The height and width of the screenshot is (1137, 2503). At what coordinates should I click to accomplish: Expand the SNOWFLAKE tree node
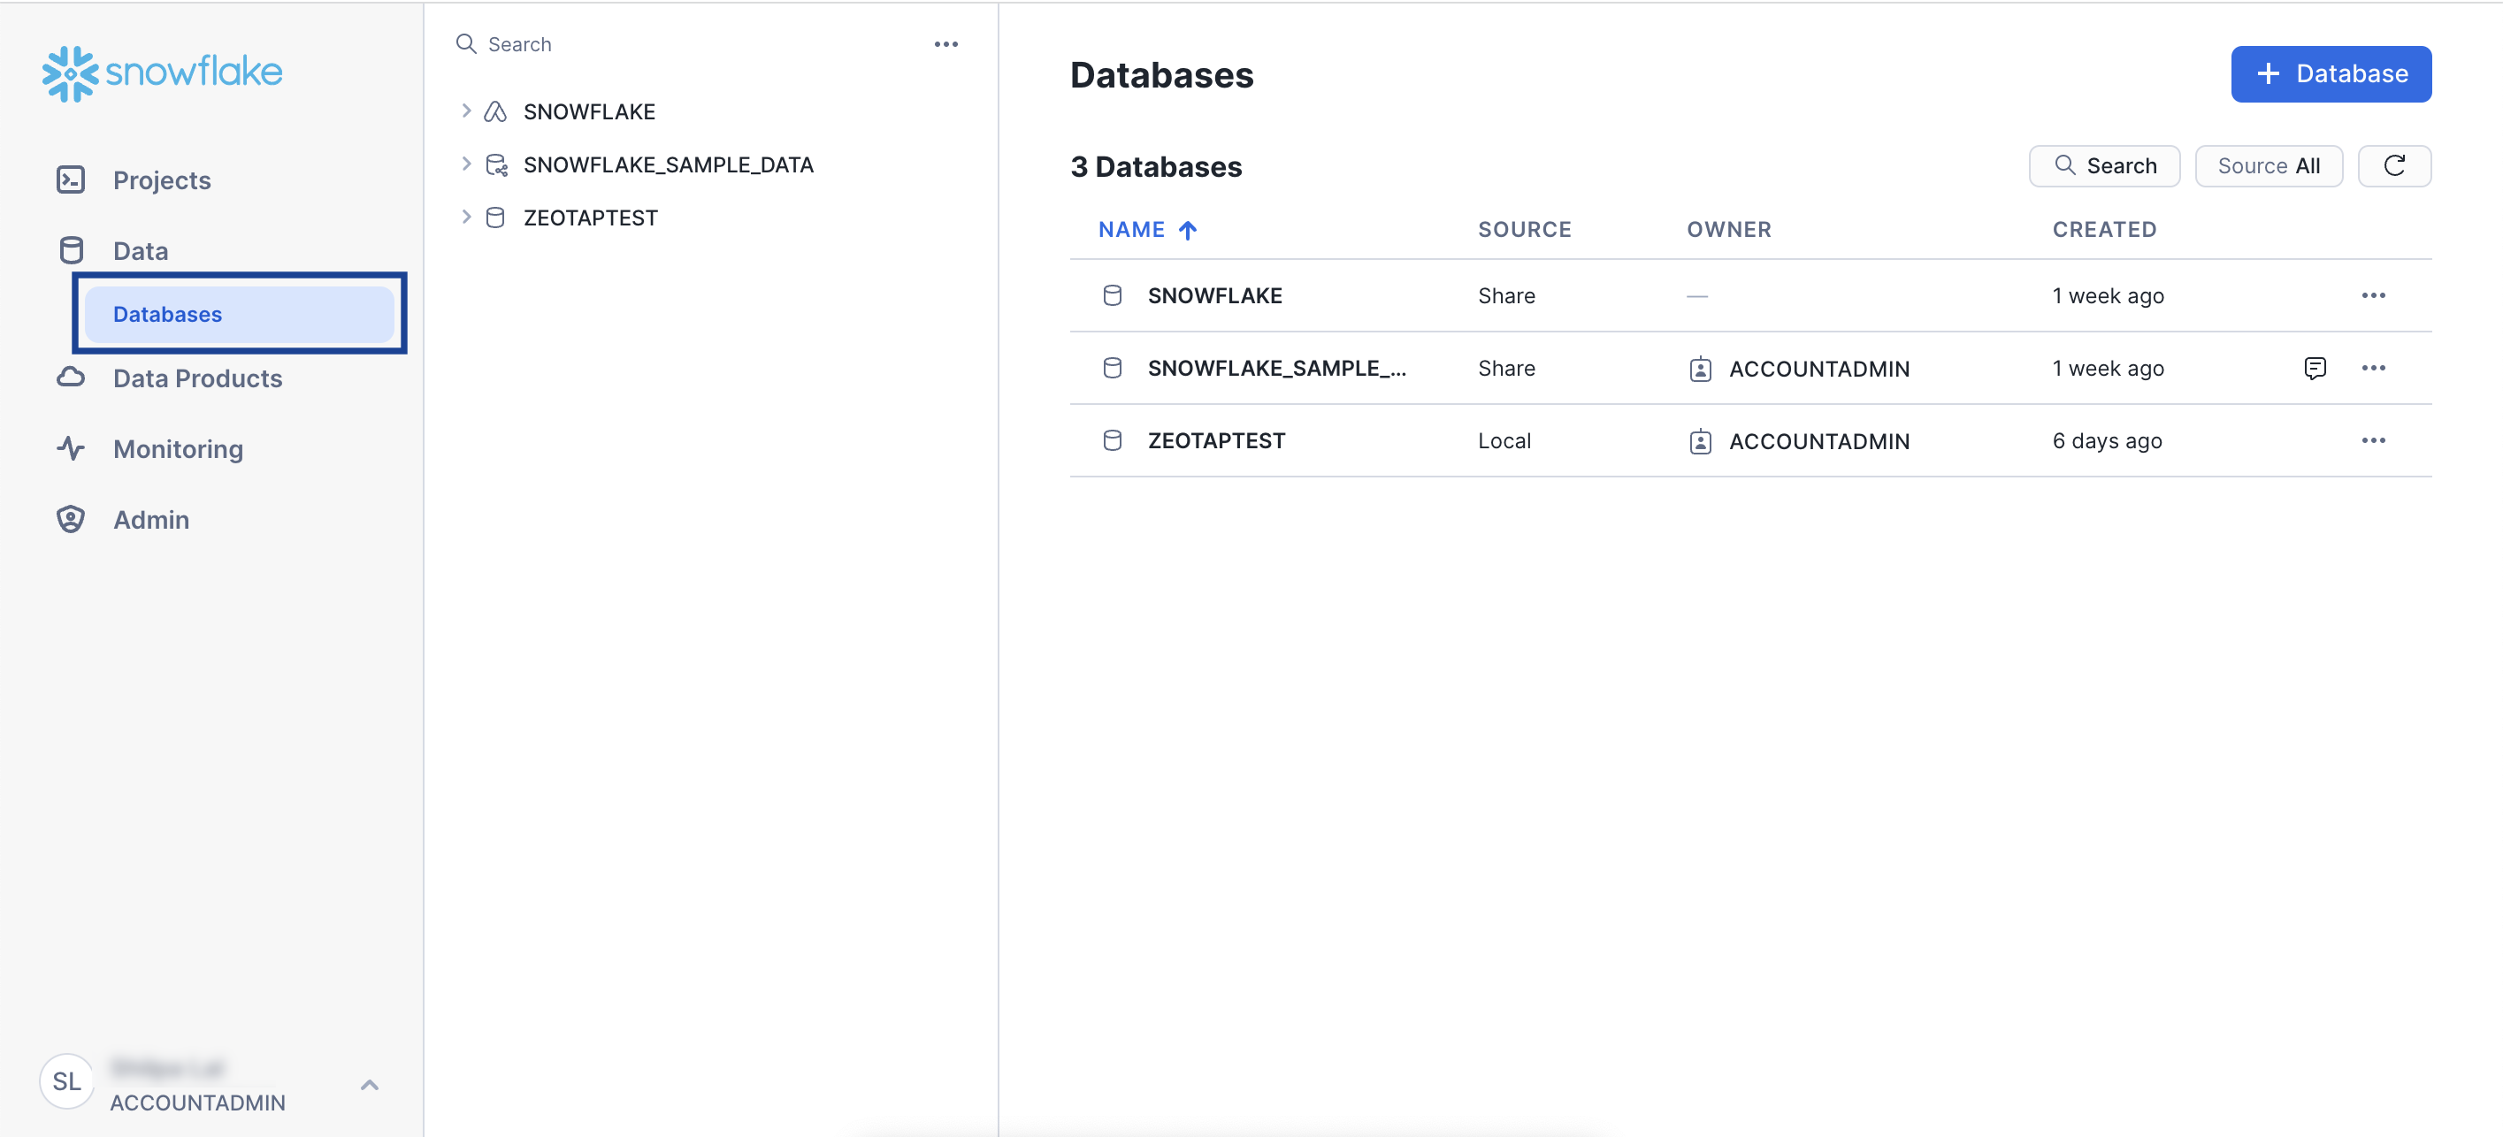pyautogui.click(x=466, y=111)
